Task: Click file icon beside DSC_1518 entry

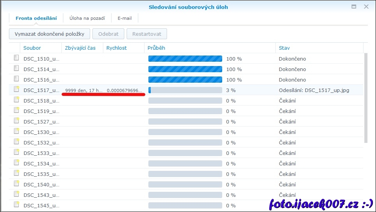Action: (16, 100)
